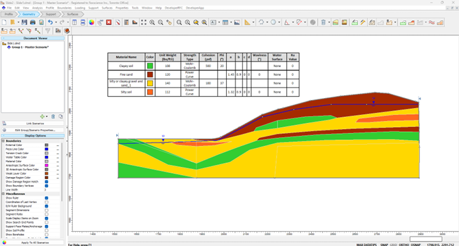
Task: Click the red wavy lines icon
Action: tap(431, 22)
